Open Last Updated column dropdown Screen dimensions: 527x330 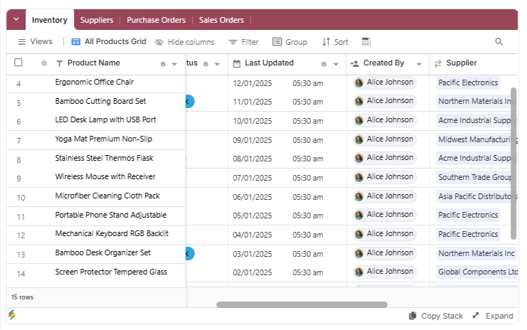coord(336,64)
